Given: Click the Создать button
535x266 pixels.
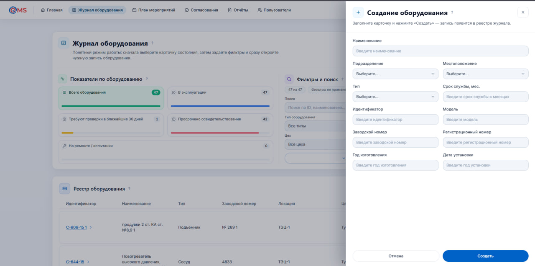Looking at the screenshot, I should (486, 256).
